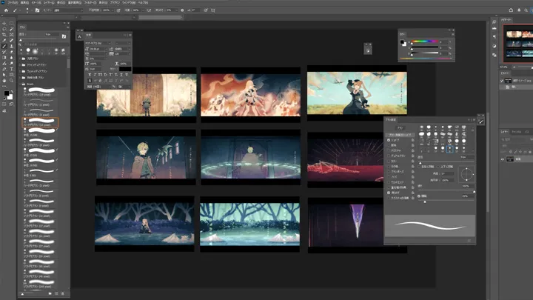The image size is (533, 300).
Task: Switch to the Layers tab
Action: click(504, 132)
